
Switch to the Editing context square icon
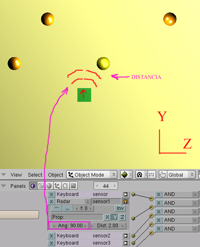[65, 186]
